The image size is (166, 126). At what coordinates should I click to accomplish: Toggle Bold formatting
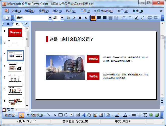68,18
